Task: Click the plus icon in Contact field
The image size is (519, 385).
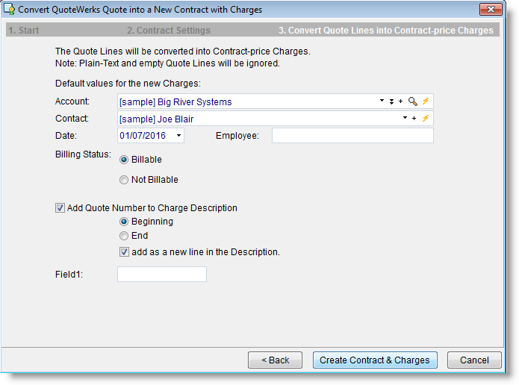Action: point(413,119)
